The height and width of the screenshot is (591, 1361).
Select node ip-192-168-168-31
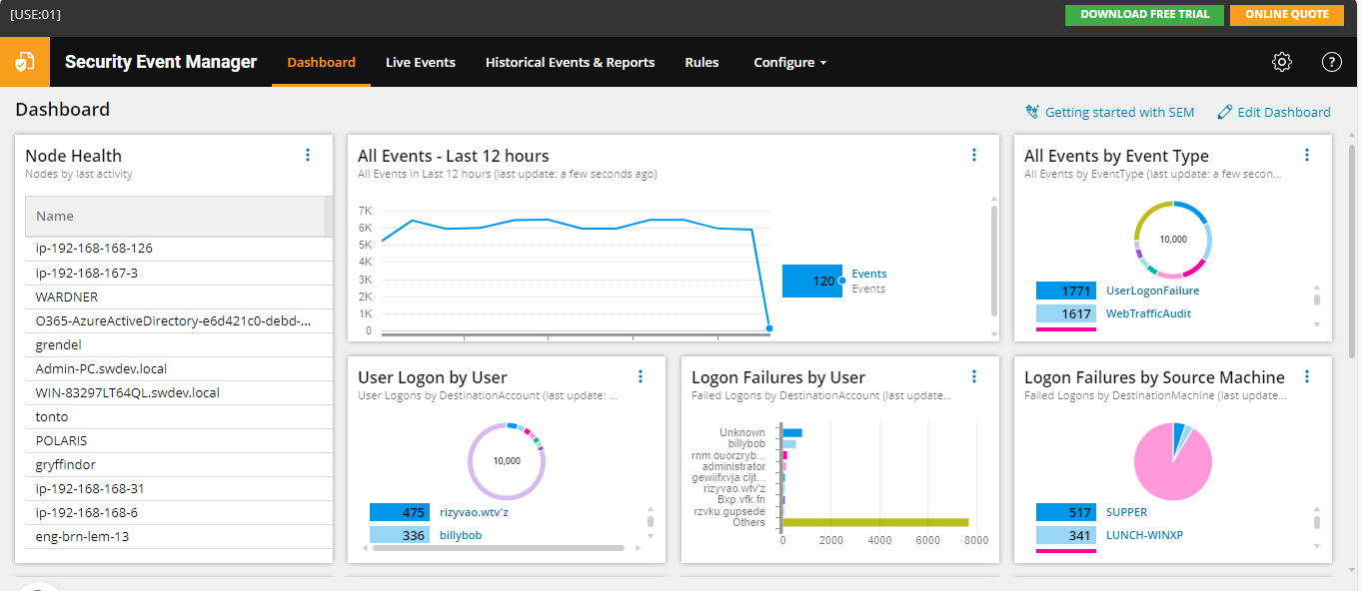[x=179, y=488]
